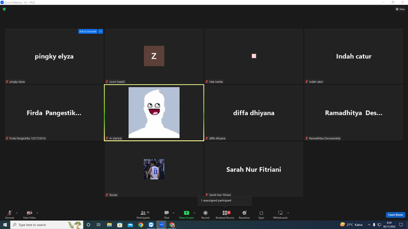Open the weather widget showing 27°C
408x229 pixels.
point(351,225)
